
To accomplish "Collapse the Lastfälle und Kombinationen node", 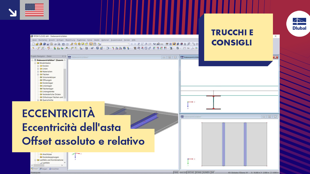I will (x=35, y=160).
